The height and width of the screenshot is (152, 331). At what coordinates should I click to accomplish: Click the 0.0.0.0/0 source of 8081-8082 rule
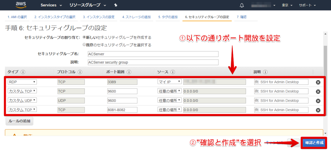pyautogui.click(x=214, y=110)
